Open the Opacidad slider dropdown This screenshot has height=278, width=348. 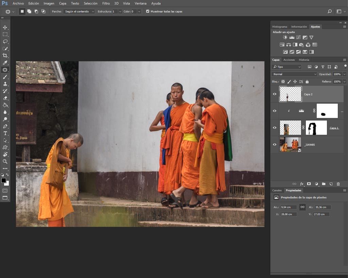(345, 74)
